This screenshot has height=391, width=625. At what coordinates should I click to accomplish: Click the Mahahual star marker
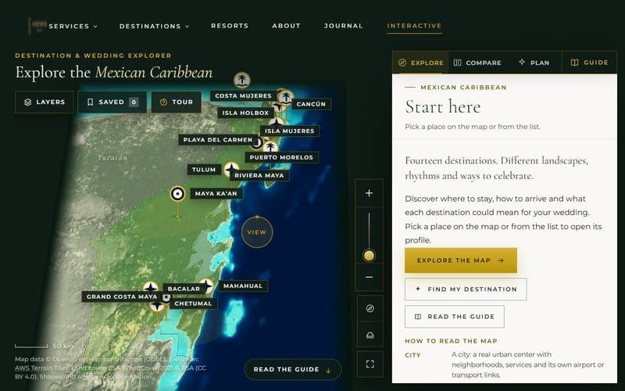click(x=206, y=285)
